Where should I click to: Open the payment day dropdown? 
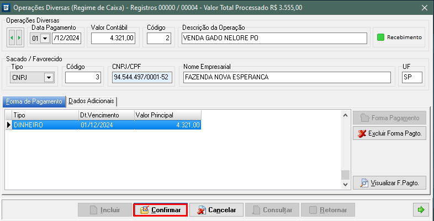click(45, 38)
